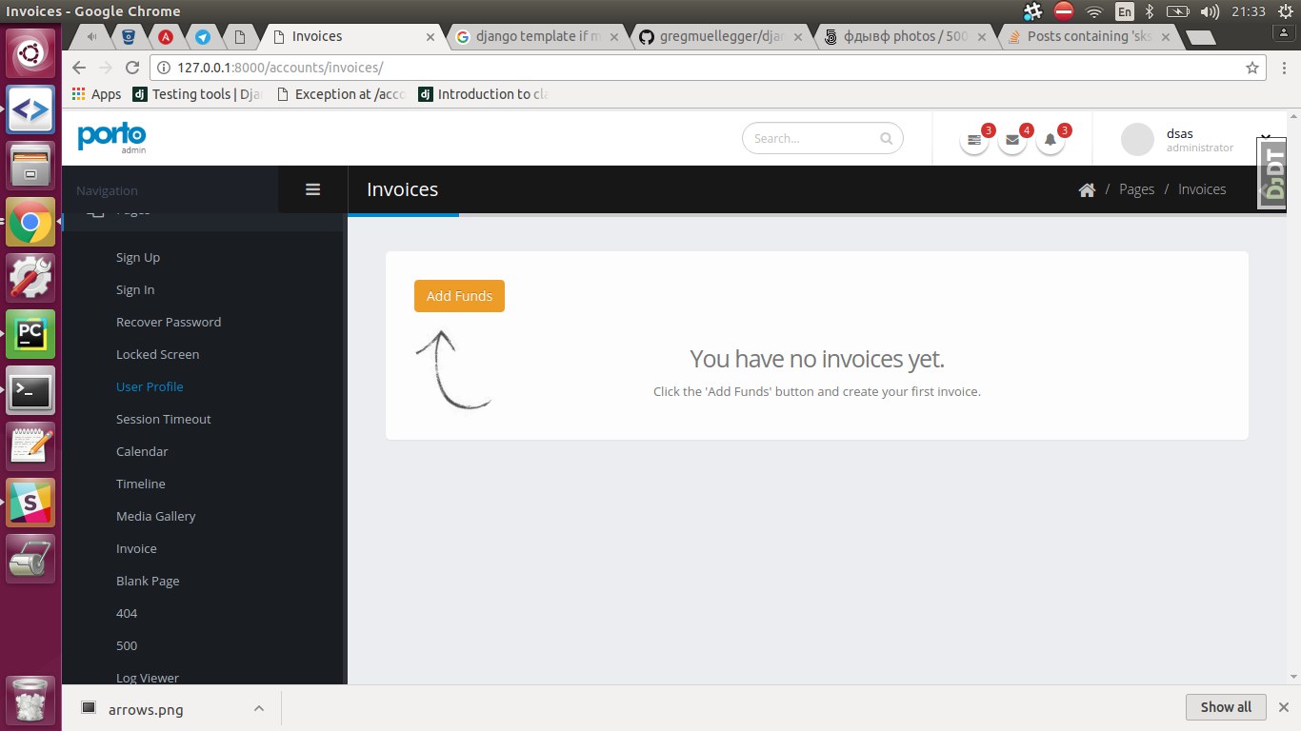Image resolution: width=1301 pixels, height=731 pixels.
Task: Open the sound volume indicator
Action: point(1211,11)
